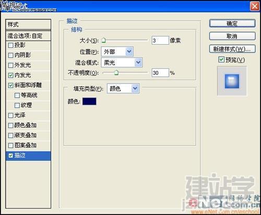Image resolution: width=261 pixels, height=215 pixels.
Task: Toggle the 预览 preview checkbox
Action: point(221,59)
